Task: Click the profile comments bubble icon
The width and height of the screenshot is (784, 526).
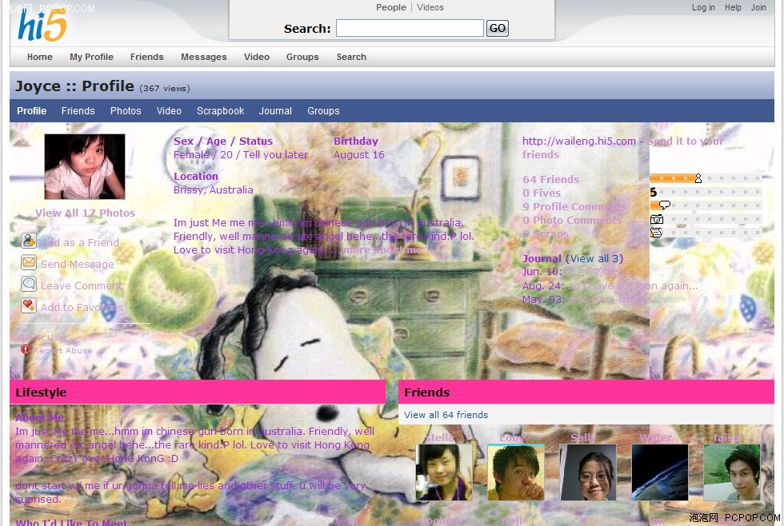Action: [x=665, y=205]
